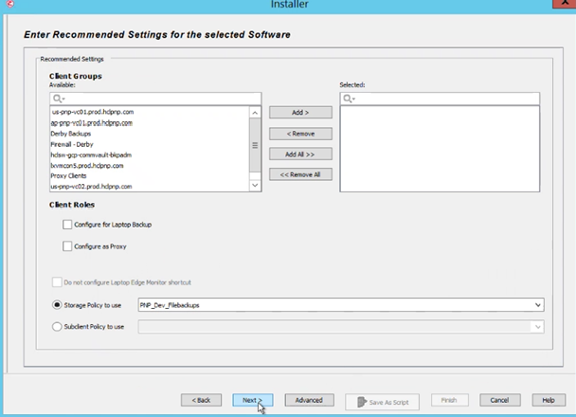Click the Add > button

pyautogui.click(x=300, y=113)
